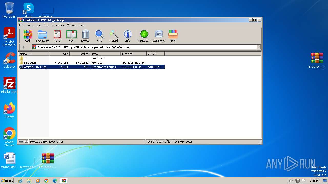Open the Favorites menu

click(58, 25)
